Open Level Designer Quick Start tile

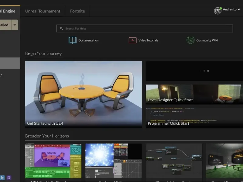(x=194, y=94)
